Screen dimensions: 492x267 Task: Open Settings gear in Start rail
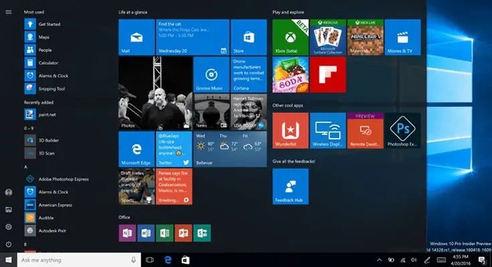point(9,227)
